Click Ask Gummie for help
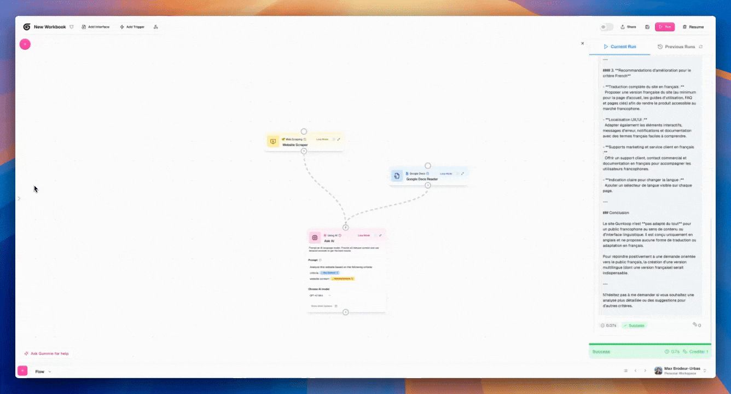Viewport: 731px width, 394px height. [x=47, y=354]
